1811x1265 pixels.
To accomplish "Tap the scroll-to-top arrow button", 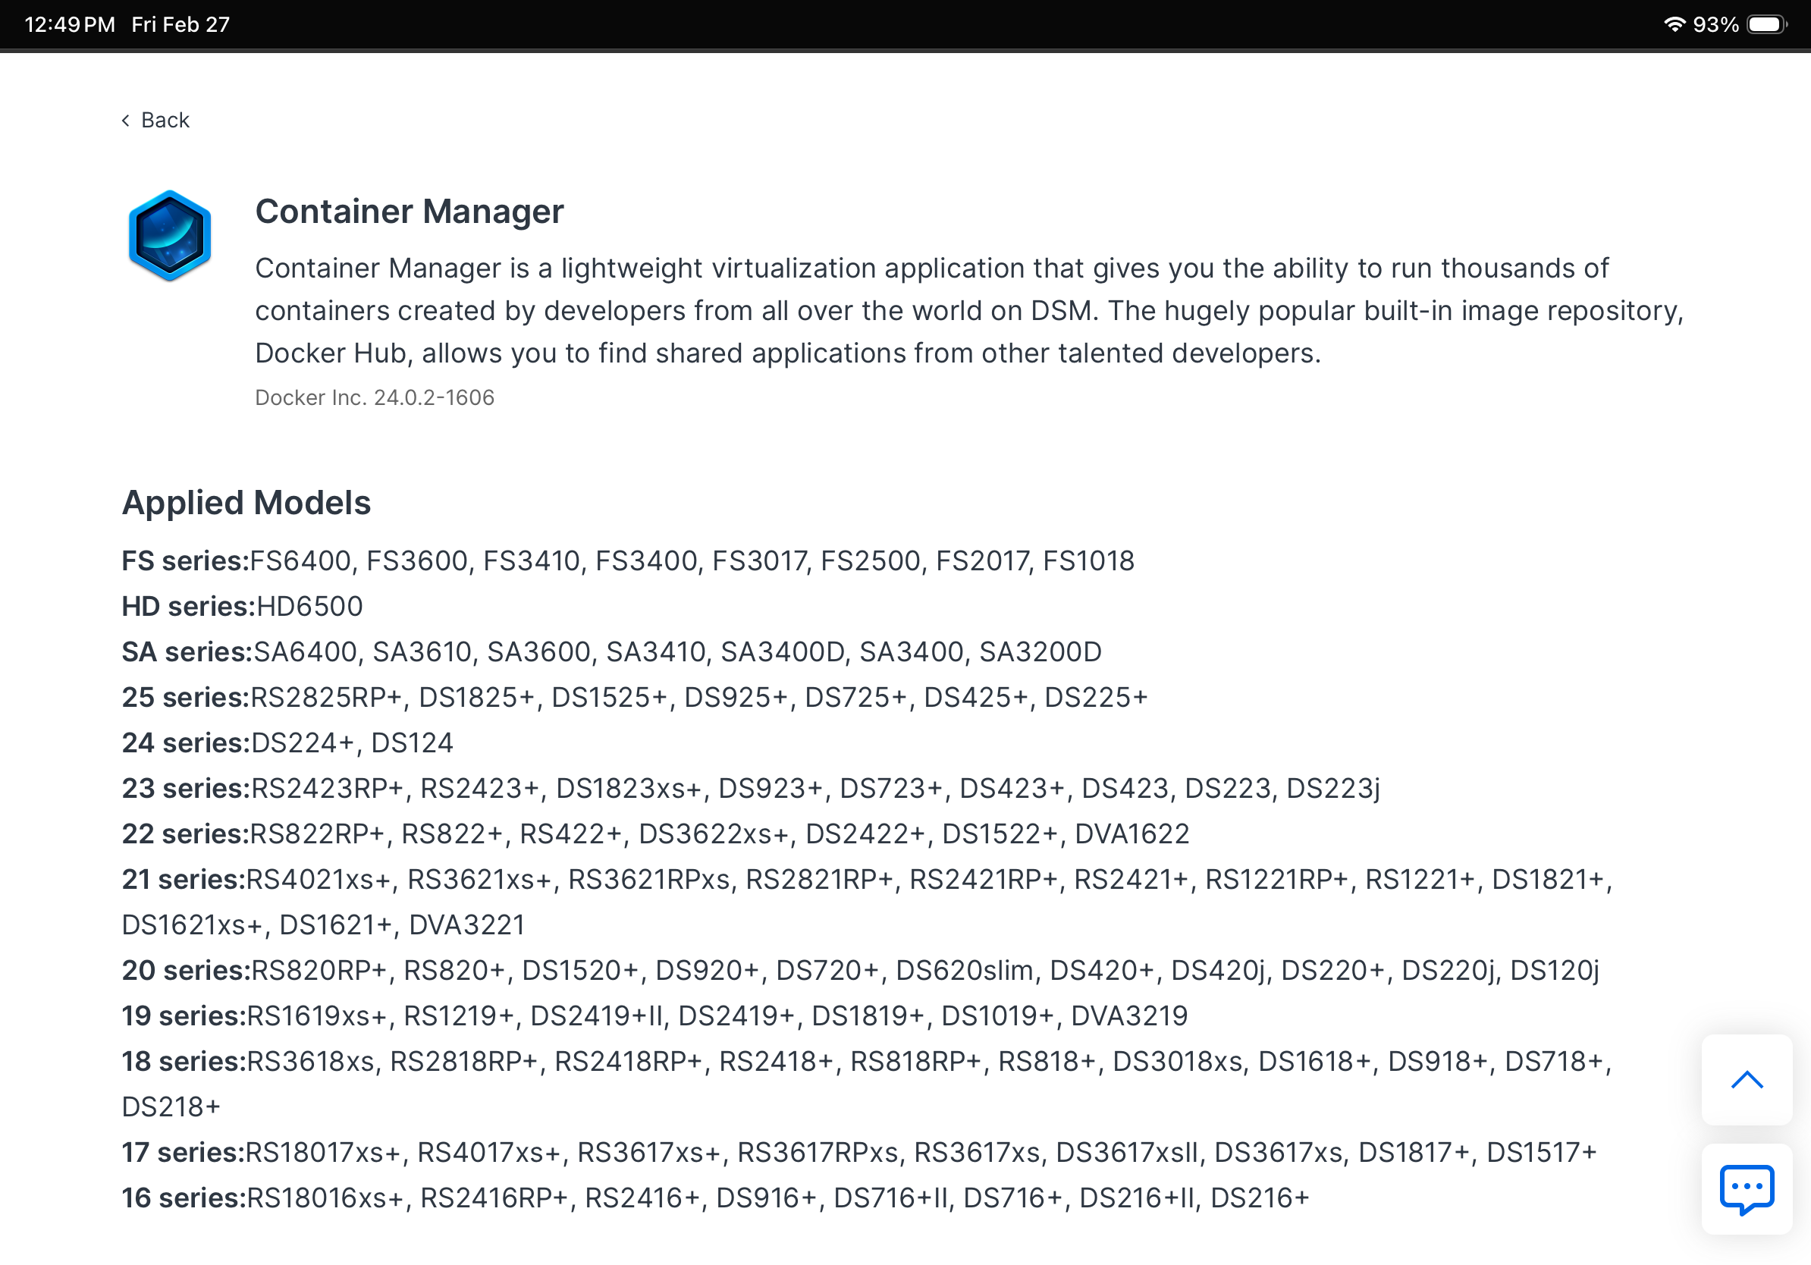I will pyautogui.click(x=1747, y=1079).
